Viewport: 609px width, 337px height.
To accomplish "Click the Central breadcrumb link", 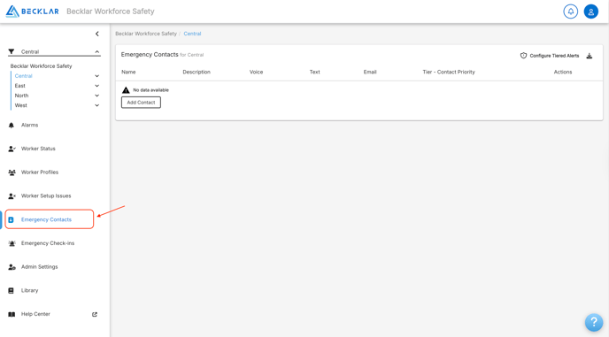I will pos(192,34).
